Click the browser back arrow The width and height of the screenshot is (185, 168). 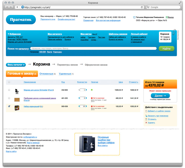(7, 7)
